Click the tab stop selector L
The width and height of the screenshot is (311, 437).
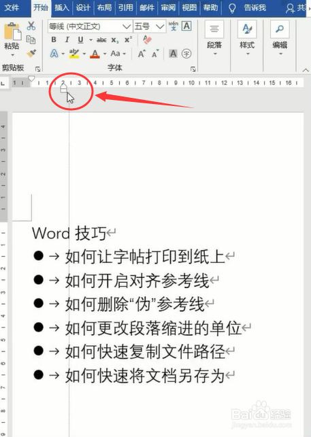[3, 83]
